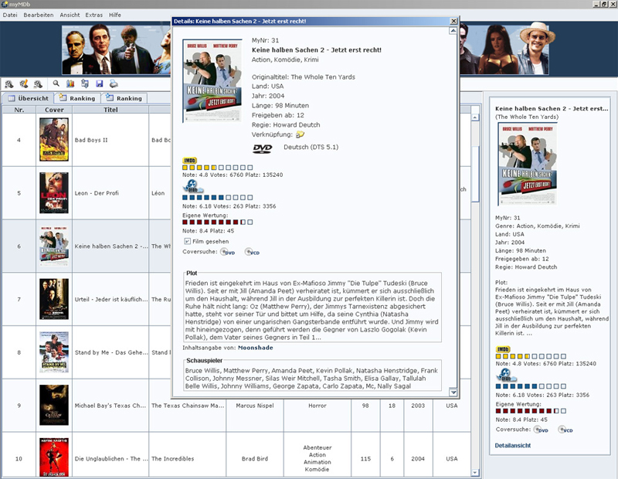Screen dimensions: 618x479
Task: Click Die Unglaublichen cover thumbnail
Action: coord(54,457)
